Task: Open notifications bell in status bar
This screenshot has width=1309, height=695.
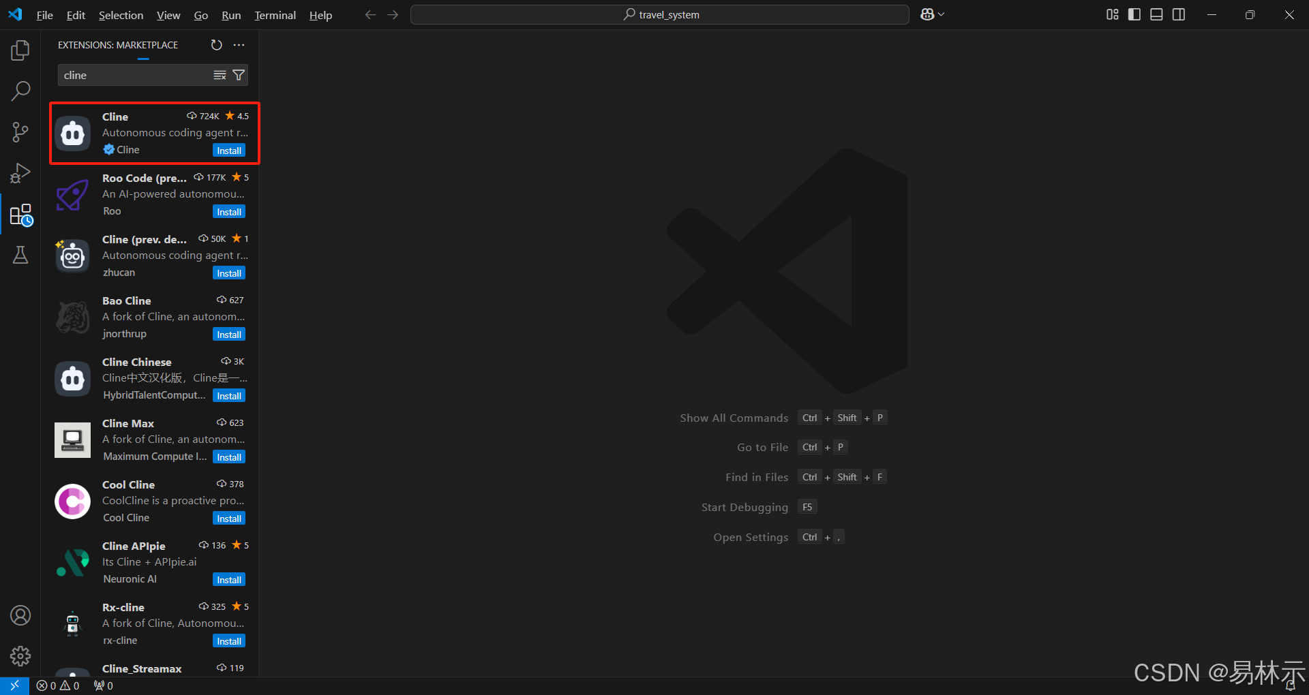Action: 1290,685
